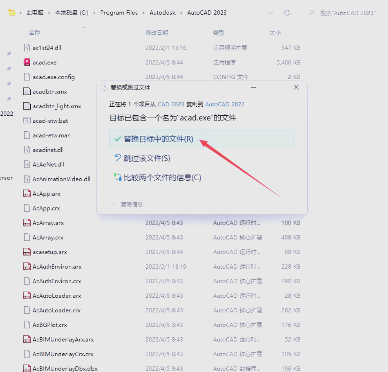Screen dimensions: 388x372
Task: Click the AcApp.arx file icon
Action: point(27,193)
